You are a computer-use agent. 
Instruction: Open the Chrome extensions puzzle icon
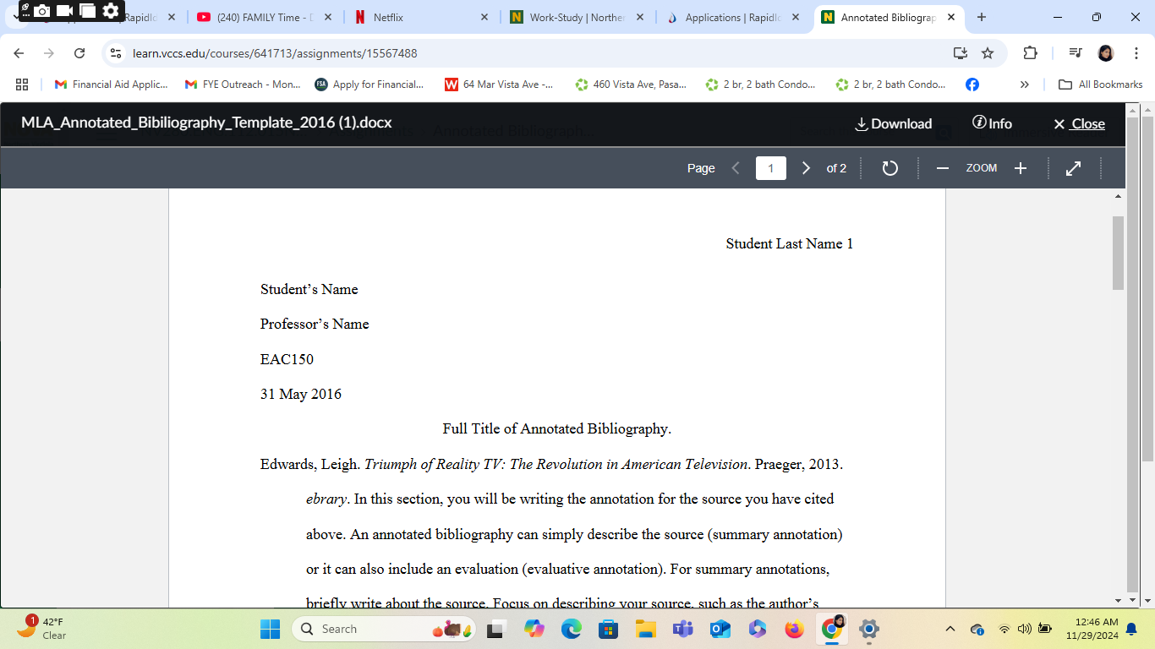[x=1030, y=52]
